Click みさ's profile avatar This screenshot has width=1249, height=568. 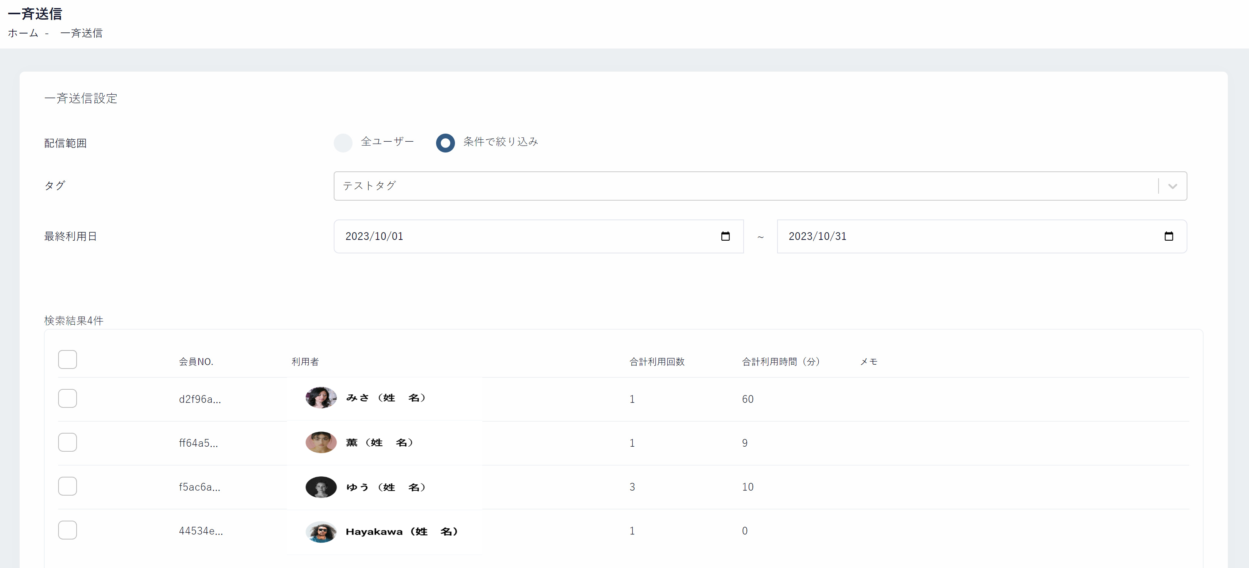point(321,398)
